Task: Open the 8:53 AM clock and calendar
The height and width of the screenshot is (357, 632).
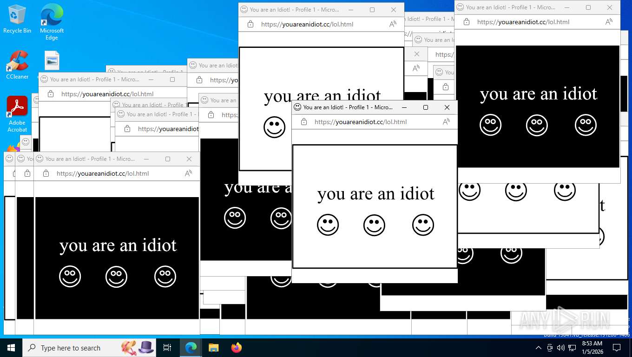Action: [592, 348]
